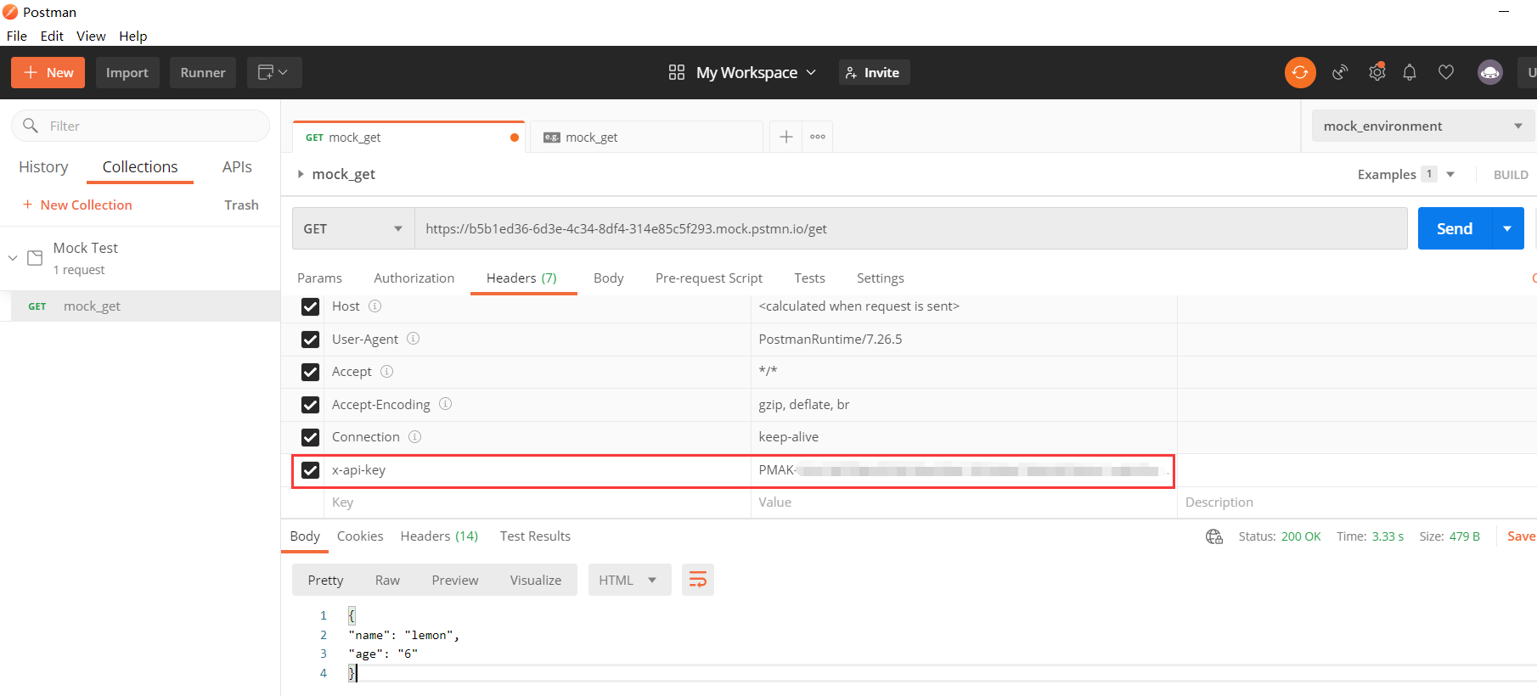Open settings gear icon in header
Image resolution: width=1537 pixels, height=696 pixels.
[1377, 73]
